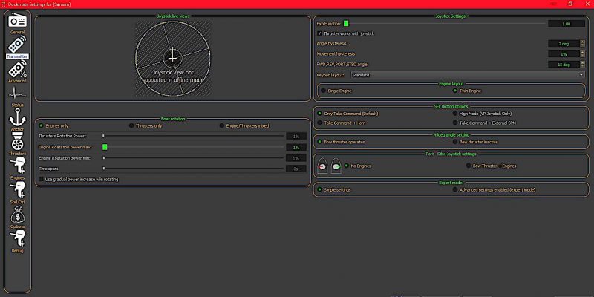
Task: Click the Engine Rotation power min slider
Action: coord(193,158)
